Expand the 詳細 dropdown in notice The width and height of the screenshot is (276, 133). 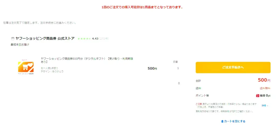tap(265, 106)
